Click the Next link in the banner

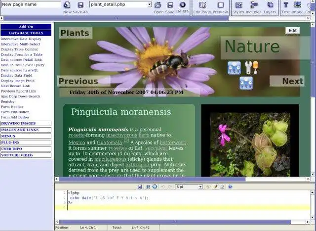point(292,82)
